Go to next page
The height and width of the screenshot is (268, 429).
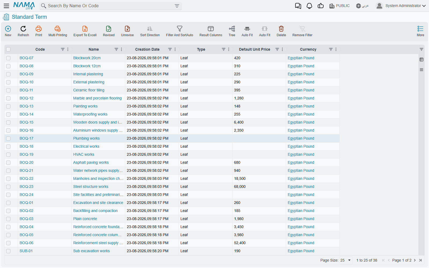click(415, 260)
